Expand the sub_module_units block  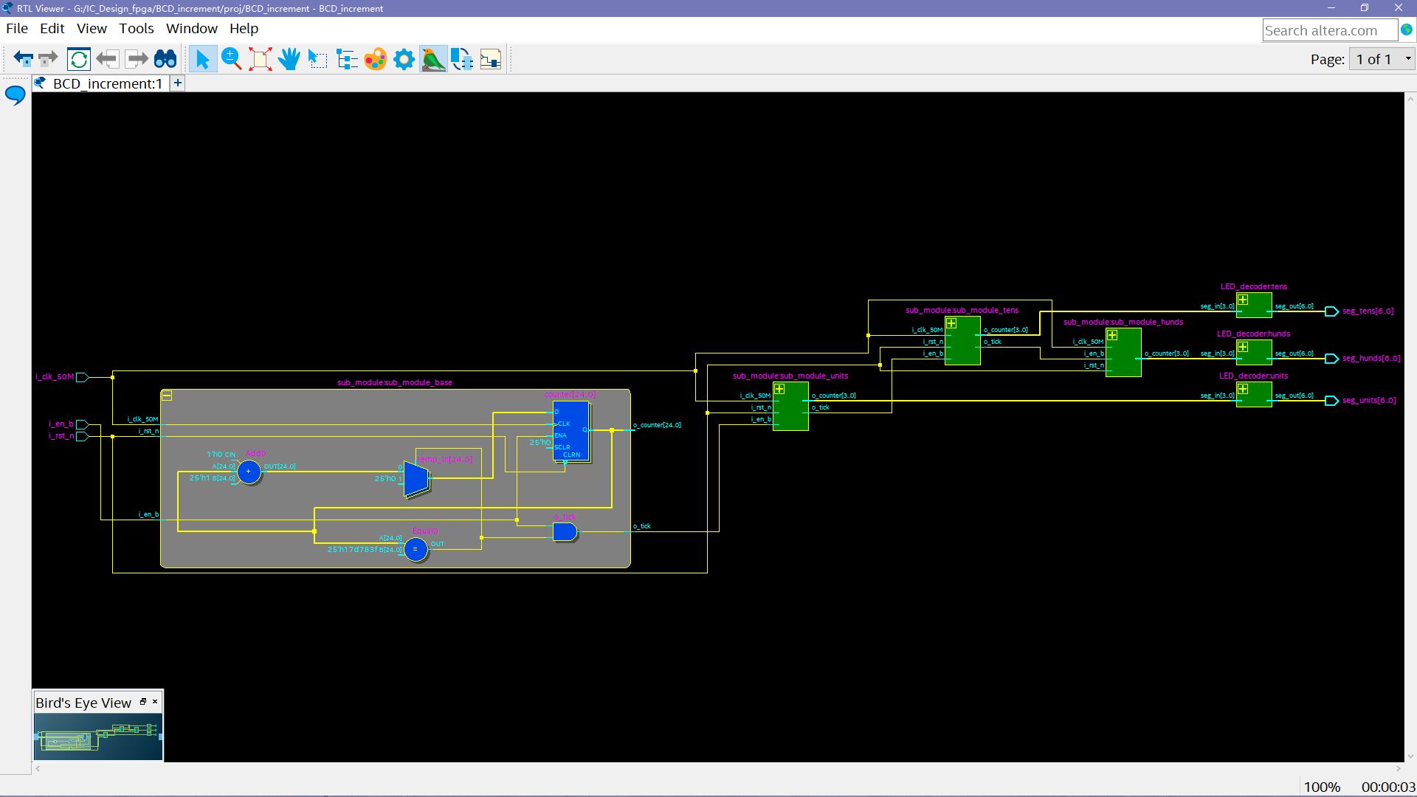[x=779, y=389]
